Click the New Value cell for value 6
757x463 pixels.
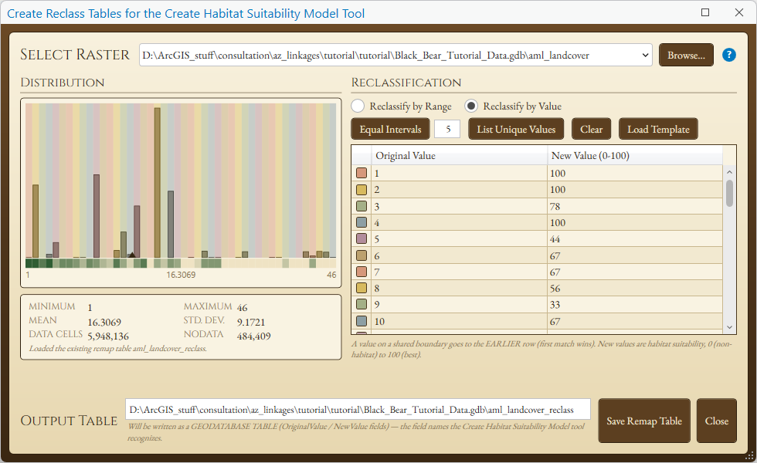(x=635, y=255)
